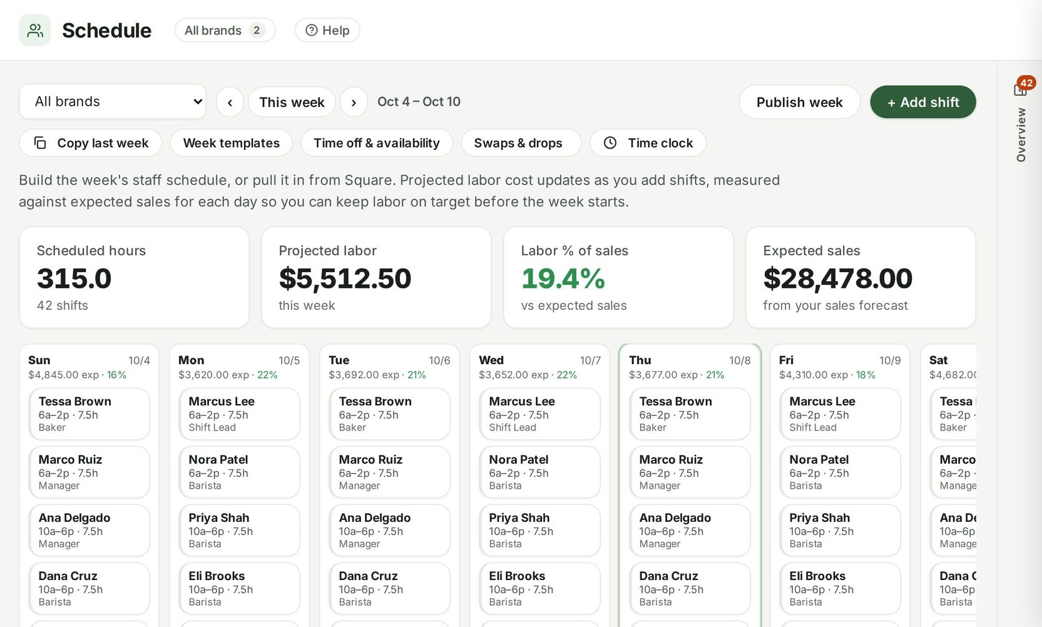Open Tessa Brown's Tuesday shift
Viewport: 1042px width, 627px height.
pos(389,414)
